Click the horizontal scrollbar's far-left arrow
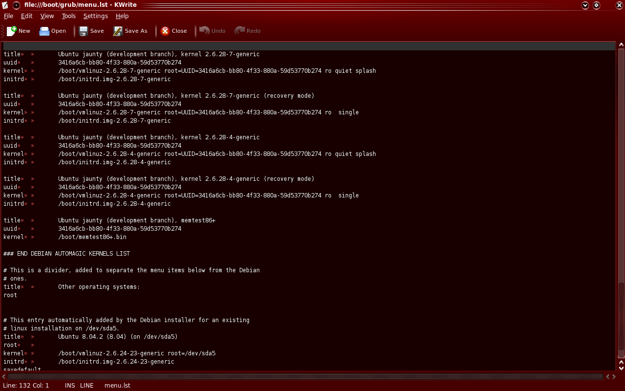The image size is (625, 391). coord(4,376)
